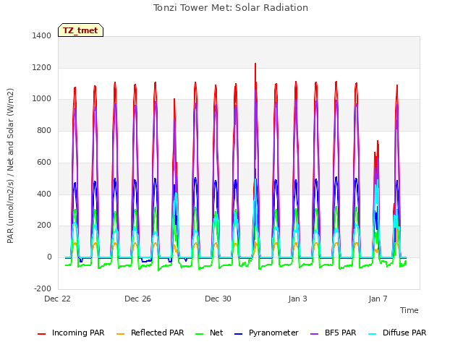Click the Dec 30 x-axis tick label

218,299
